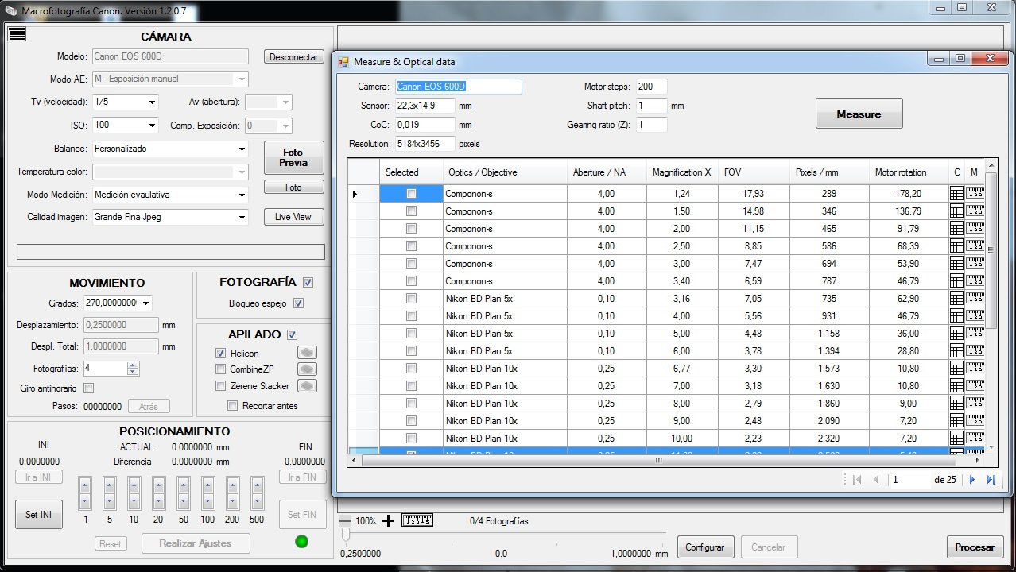This screenshot has width=1016, height=572.
Task: Click ruler icon in Nikon BD Plan 5x 5,00 row
Action: pos(975,333)
